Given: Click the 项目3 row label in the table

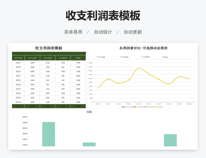Looking at the screenshot, I should click(18, 71).
